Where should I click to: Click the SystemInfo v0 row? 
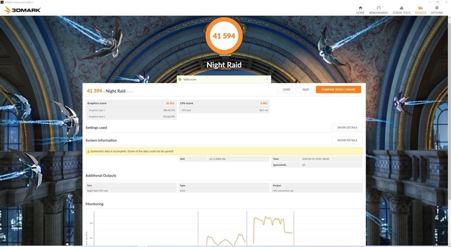[317, 165]
